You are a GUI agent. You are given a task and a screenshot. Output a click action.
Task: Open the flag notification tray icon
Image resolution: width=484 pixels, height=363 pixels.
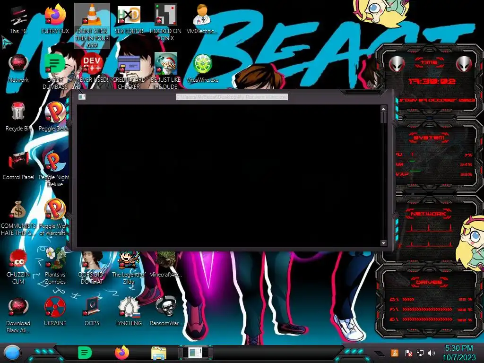tap(408, 353)
